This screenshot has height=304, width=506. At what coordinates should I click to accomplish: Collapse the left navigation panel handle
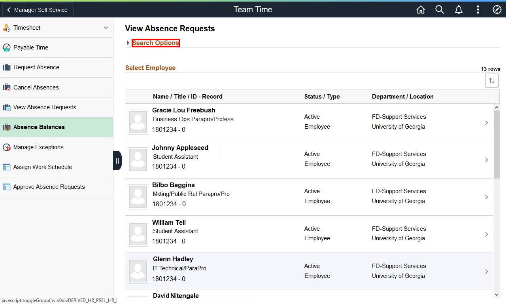click(117, 161)
